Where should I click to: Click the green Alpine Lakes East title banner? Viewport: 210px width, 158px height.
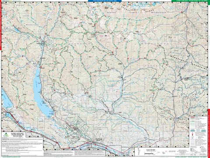pyautogui.click(x=190, y=1)
